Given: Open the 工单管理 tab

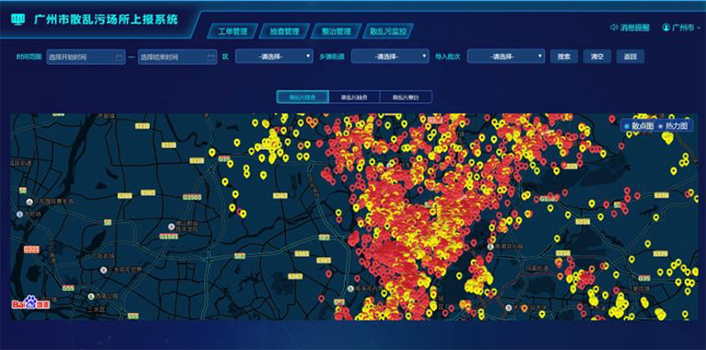Looking at the screenshot, I should coord(233,32).
